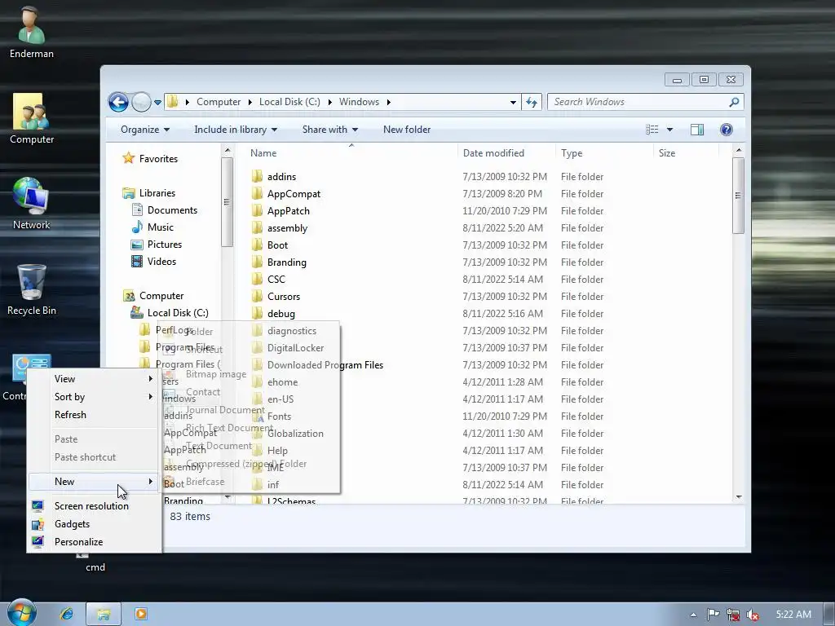Image resolution: width=835 pixels, height=626 pixels.
Task: Select the addins folder icon in file list
Action: (257, 176)
